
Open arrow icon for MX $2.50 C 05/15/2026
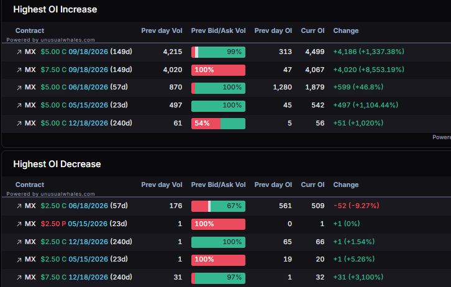click(19, 260)
